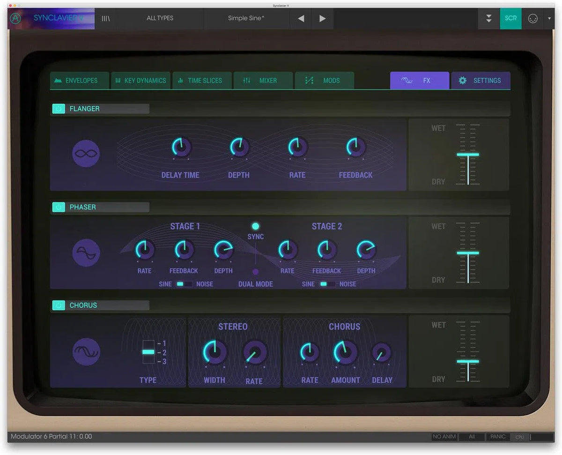Open the ALL TYPES filter dropdown
562x455 pixels.
point(160,18)
